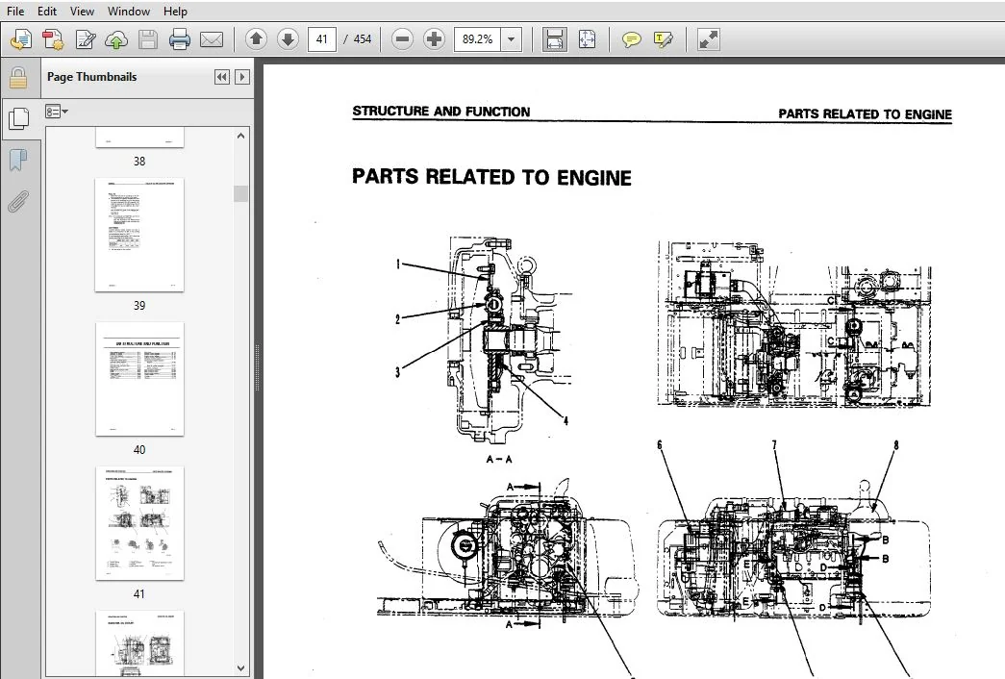Open the View menu
The width and height of the screenshot is (1005, 679).
[82, 12]
